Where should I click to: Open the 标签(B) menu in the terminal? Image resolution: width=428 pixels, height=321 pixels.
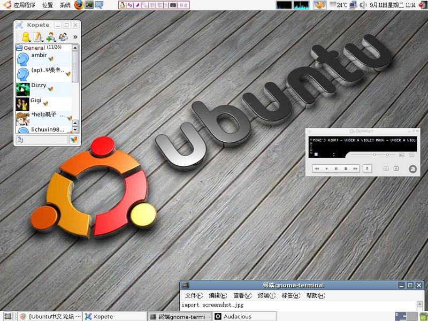tap(291, 295)
